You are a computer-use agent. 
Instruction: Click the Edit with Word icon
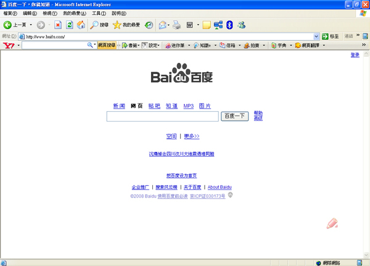(190, 25)
